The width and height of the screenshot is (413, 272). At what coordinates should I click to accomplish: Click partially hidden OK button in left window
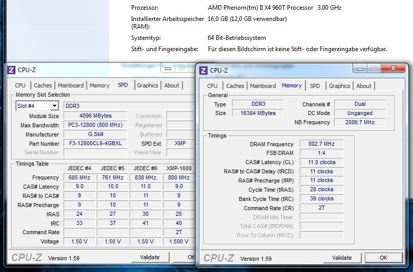pos(184,257)
